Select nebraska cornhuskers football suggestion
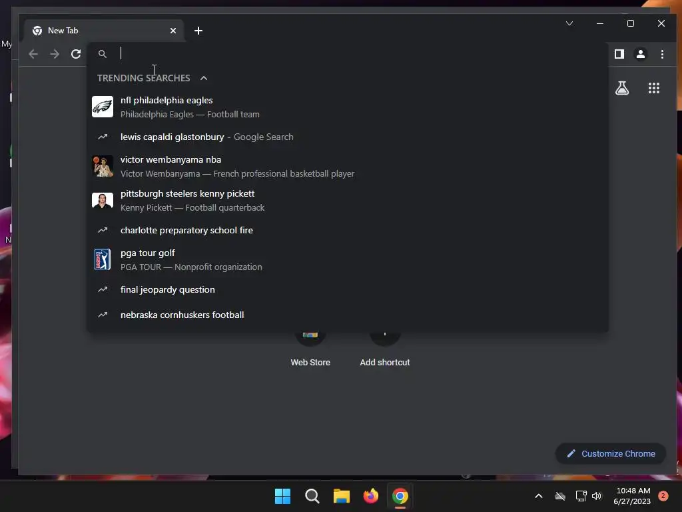The width and height of the screenshot is (682, 512). (x=348, y=315)
